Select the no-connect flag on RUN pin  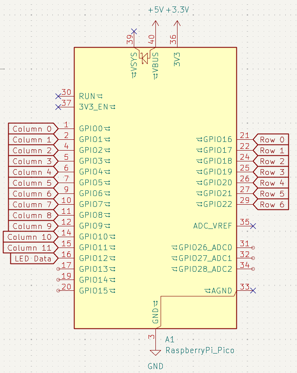pyautogui.click(x=58, y=96)
